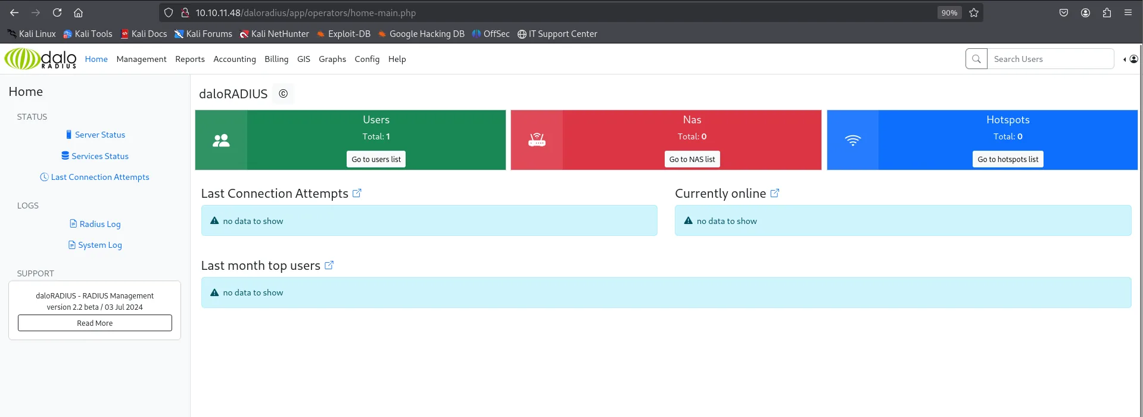
Task: Select the Home nav item
Action: pos(96,59)
